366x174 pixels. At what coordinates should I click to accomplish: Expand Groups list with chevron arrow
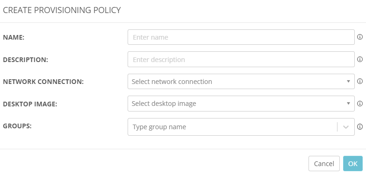pyautogui.click(x=346, y=127)
